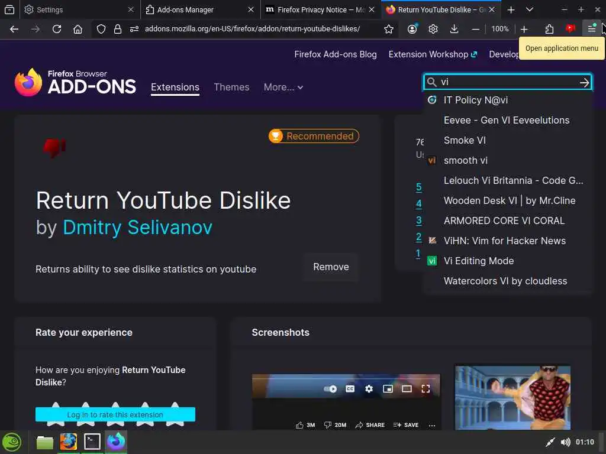Click the Firefox Nightly taskbar icon
The width and height of the screenshot is (606, 454).
[x=116, y=442]
